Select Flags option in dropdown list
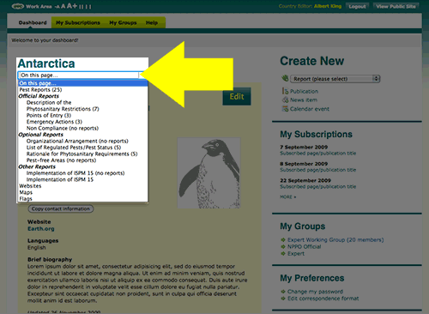Image resolution: width=429 pixels, height=314 pixels. click(26, 199)
